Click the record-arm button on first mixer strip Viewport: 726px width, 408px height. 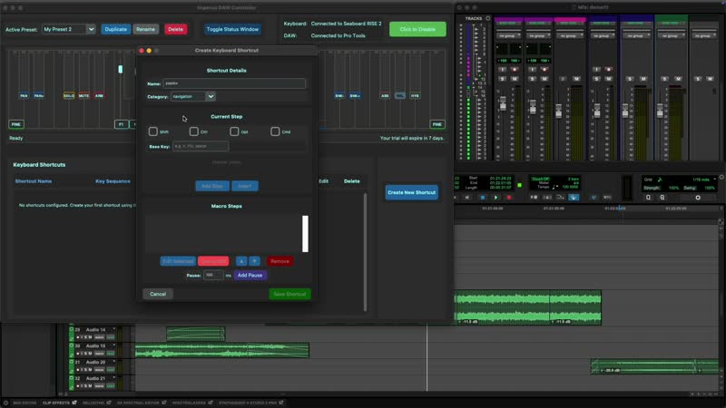pyautogui.click(x=515, y=70)
